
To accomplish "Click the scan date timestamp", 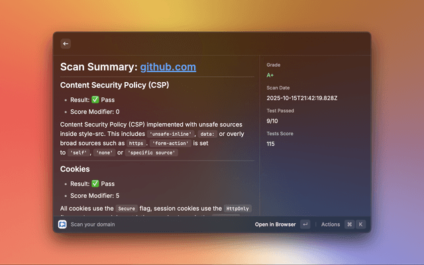I will [302, 98].
